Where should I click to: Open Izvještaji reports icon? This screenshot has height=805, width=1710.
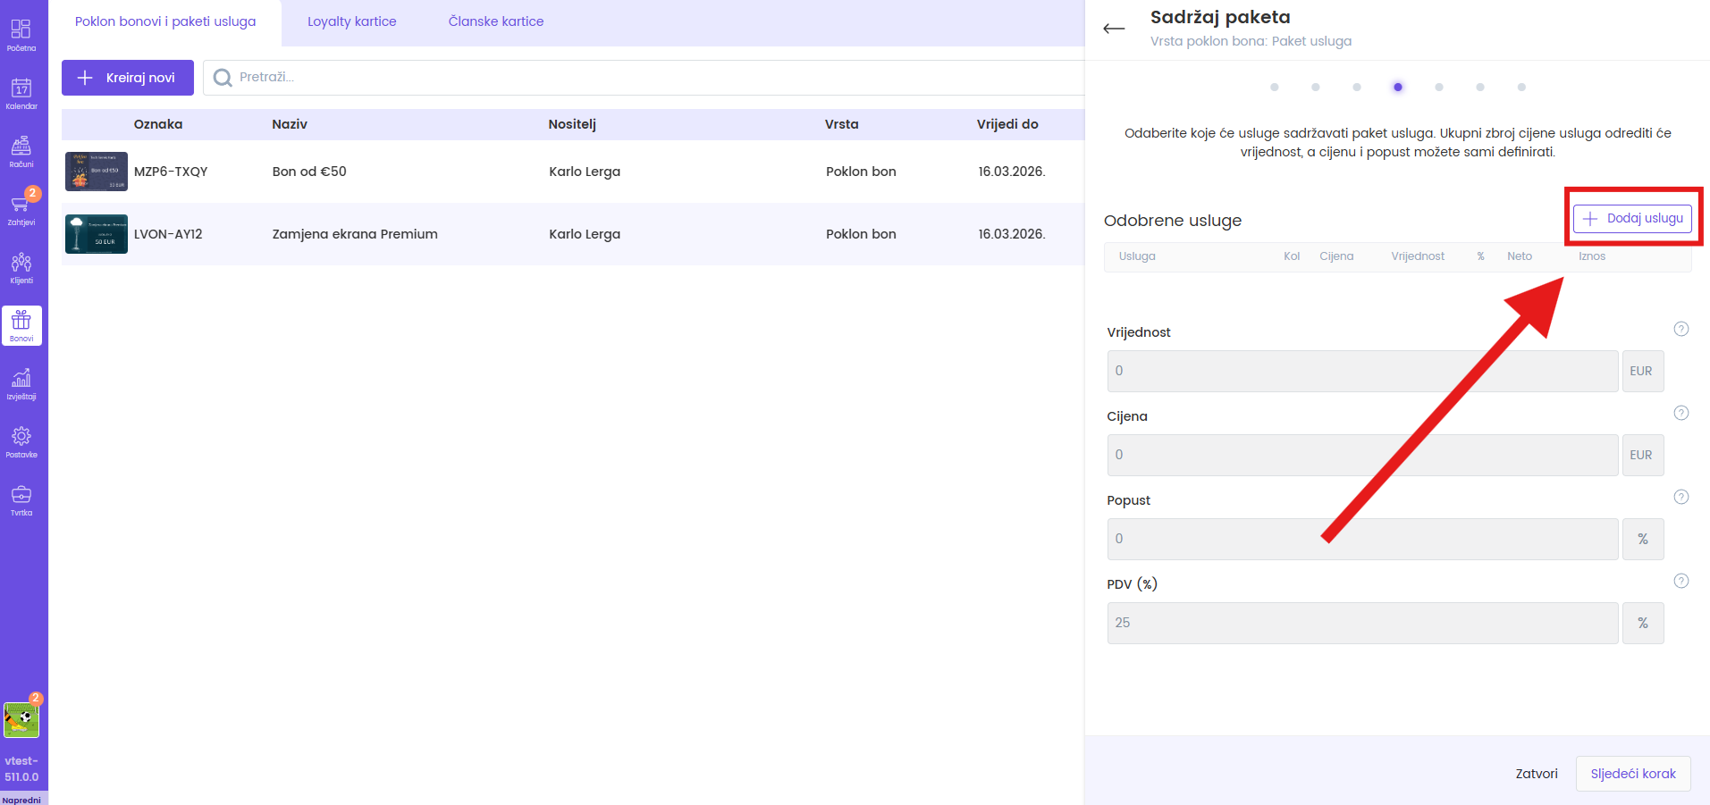[x=21, y=383]
